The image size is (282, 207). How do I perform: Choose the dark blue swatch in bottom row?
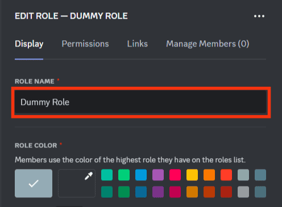141,192
